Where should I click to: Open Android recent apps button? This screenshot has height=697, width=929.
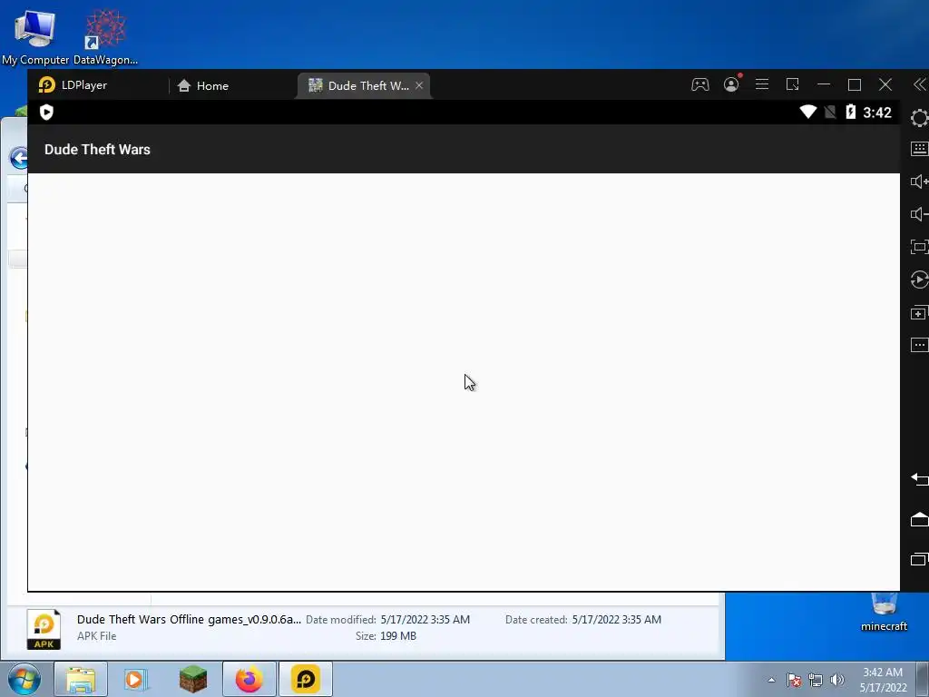point(920,559)
